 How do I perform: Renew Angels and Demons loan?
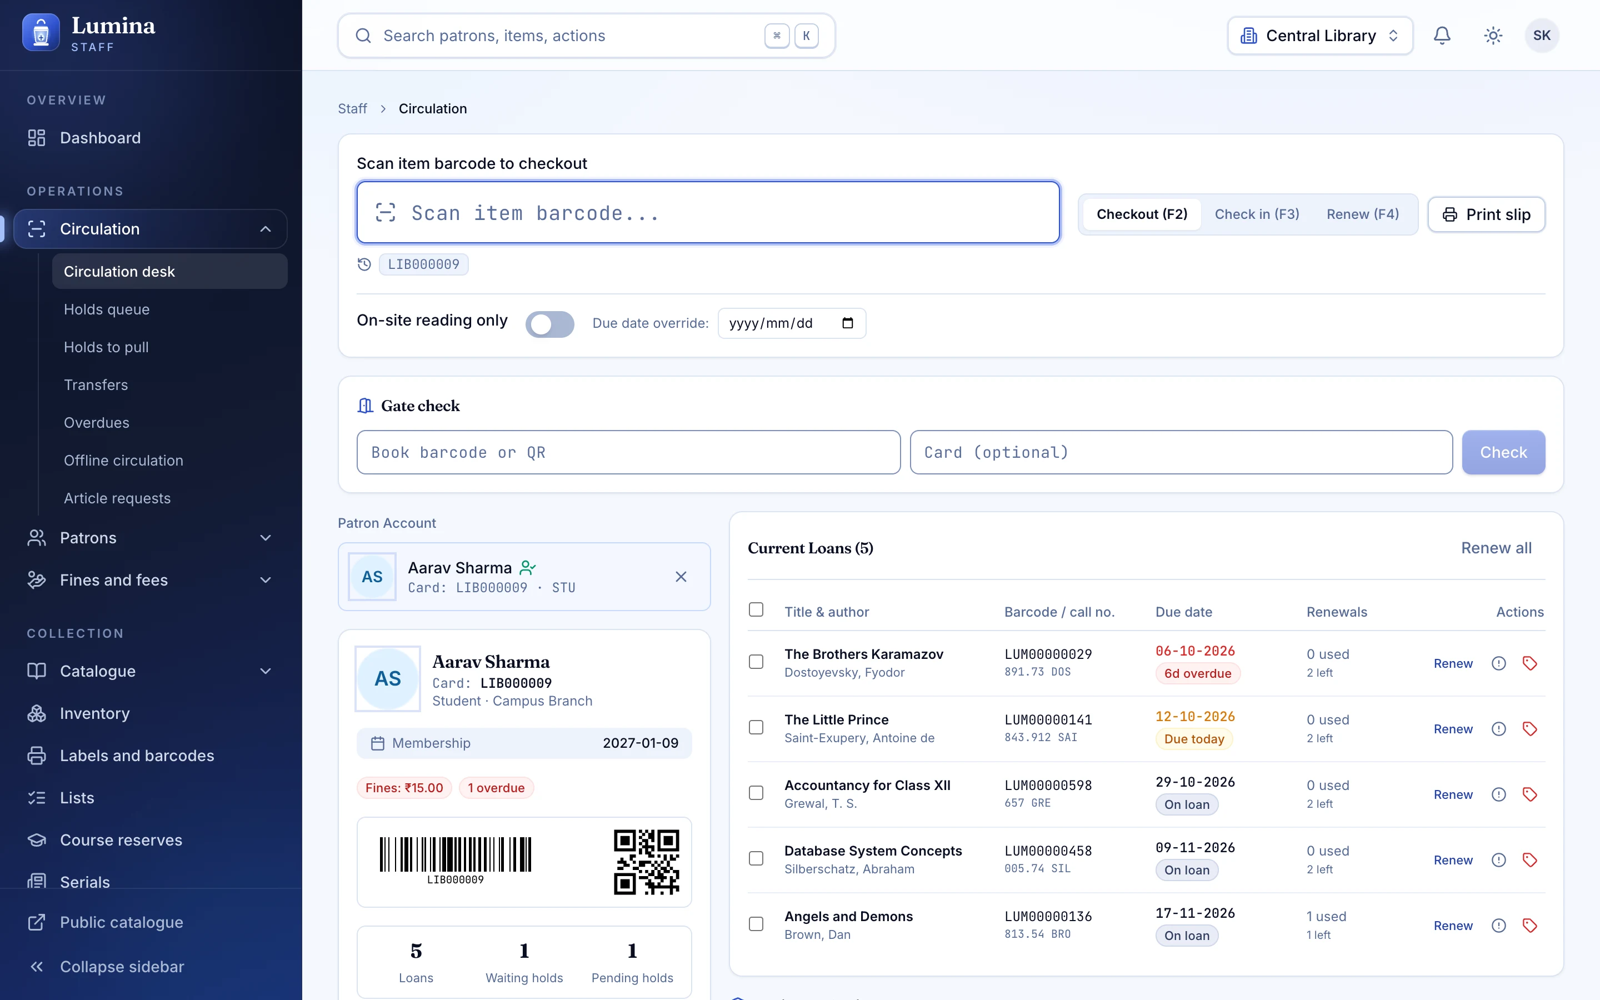[1453, 926]
